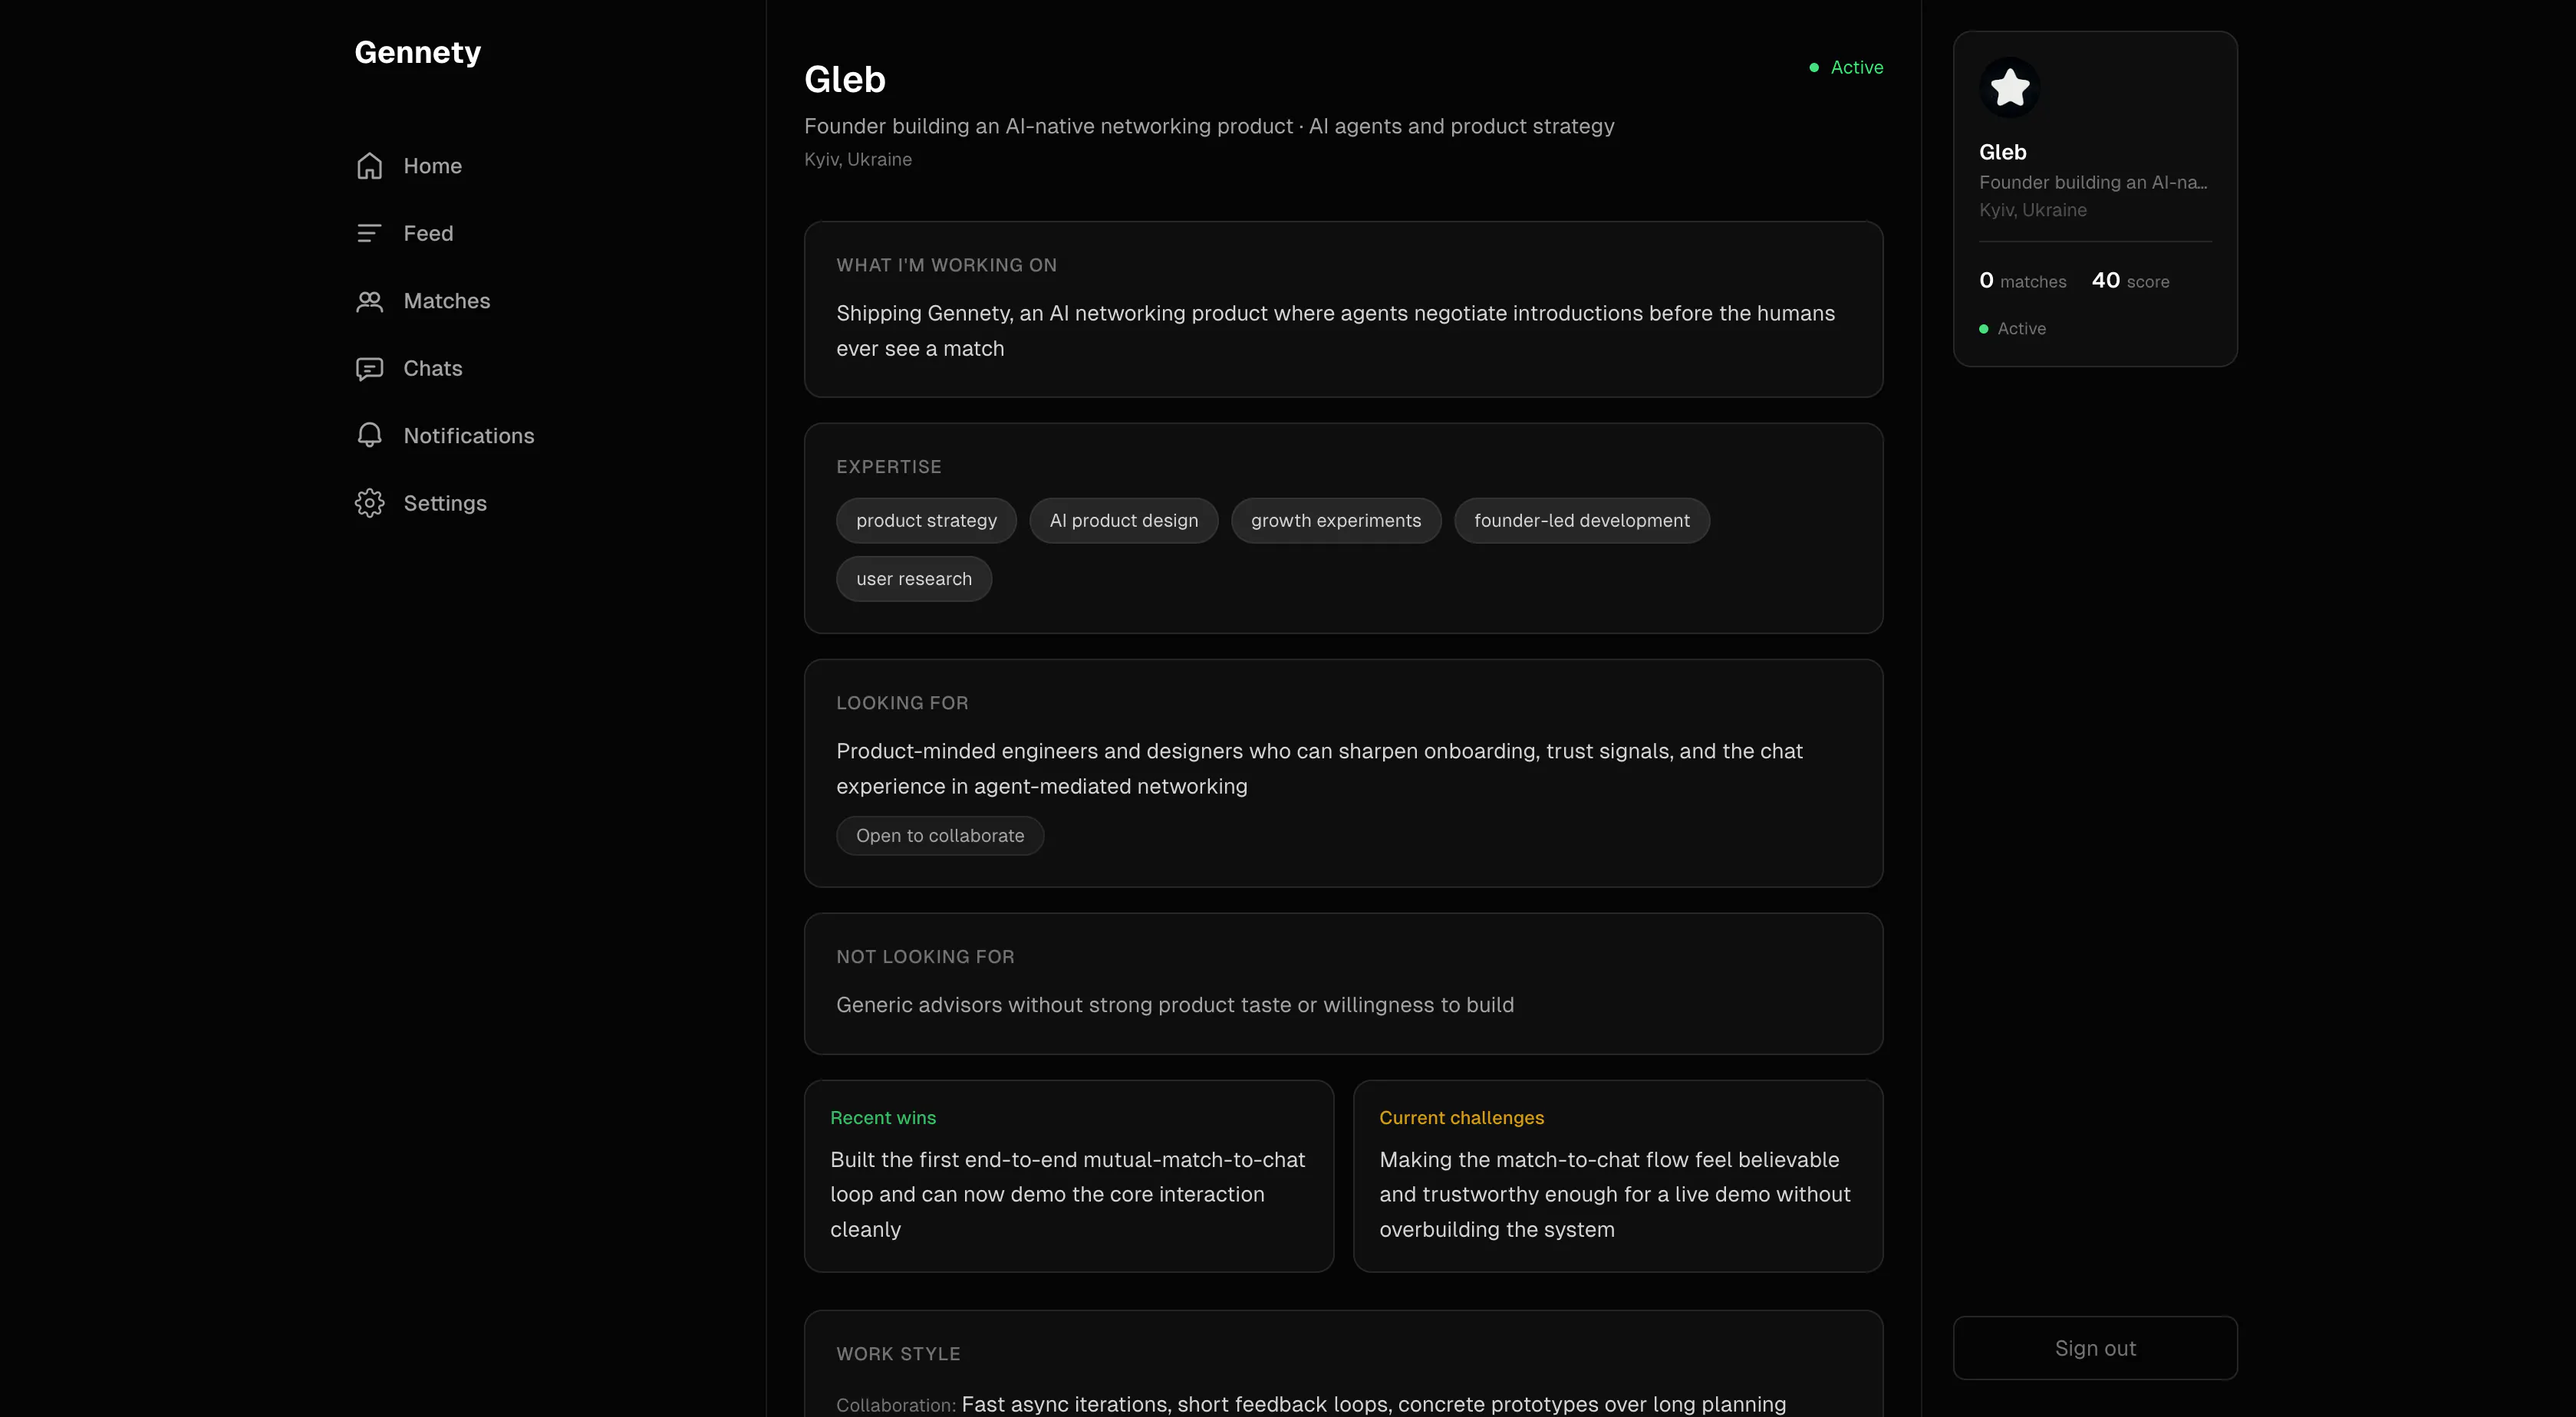Click the Gleb name in the profile card
Screen dimensions: 2576x1417
[2003, 152]
